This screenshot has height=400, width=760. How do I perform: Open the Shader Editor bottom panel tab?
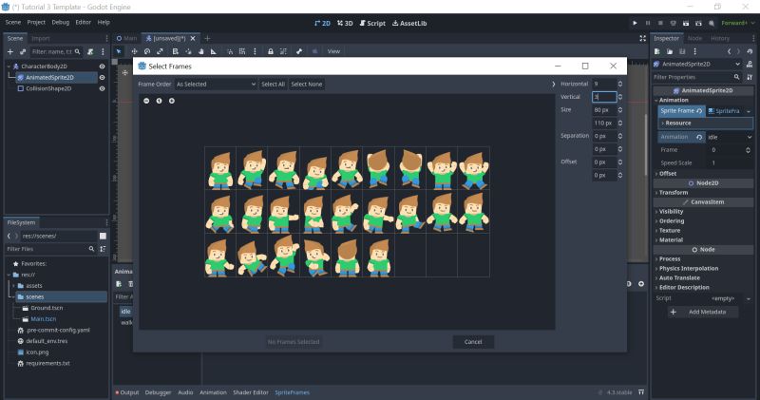(251, 392)
